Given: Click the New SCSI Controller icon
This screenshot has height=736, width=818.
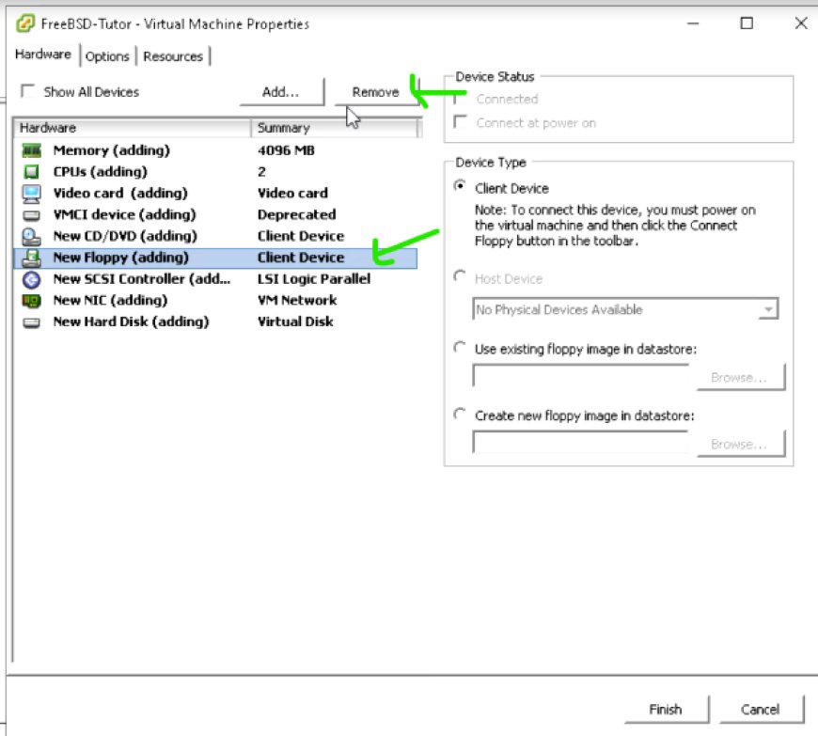Looking at the screenshot, I should pos(31,279).
